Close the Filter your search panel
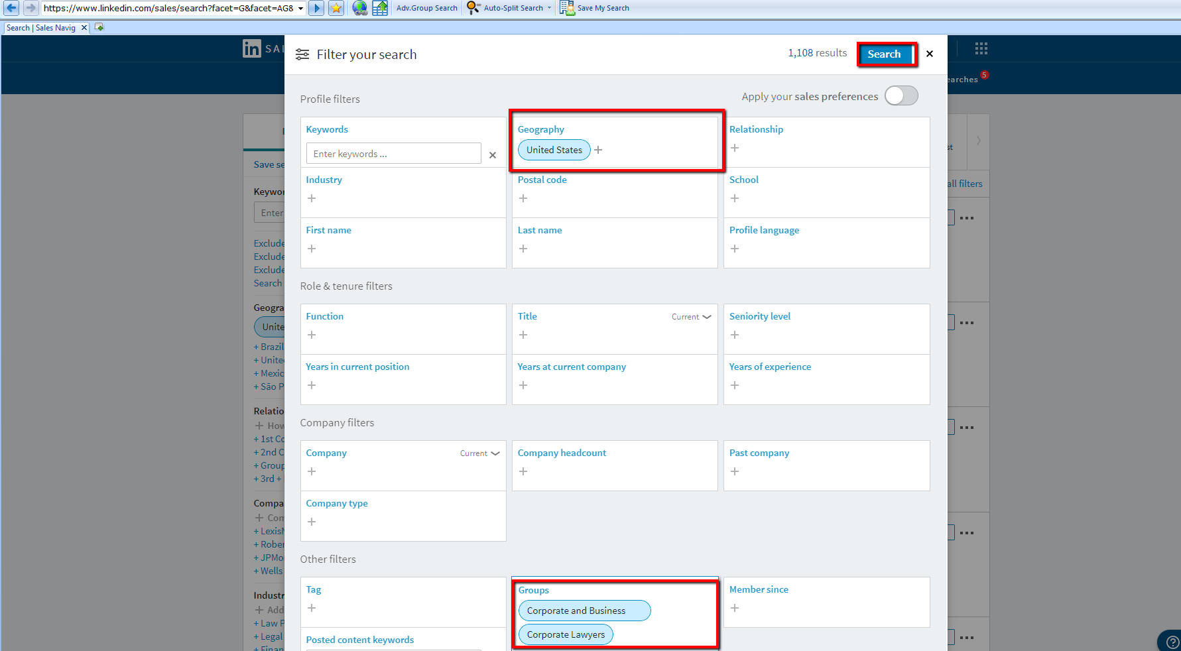 point(930,54)
